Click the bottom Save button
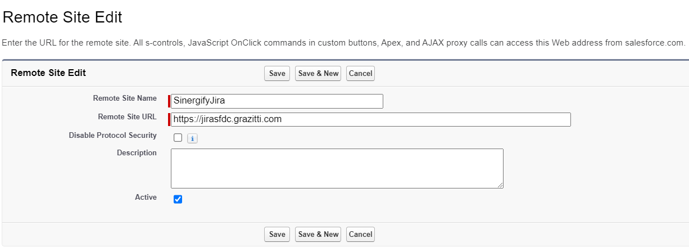This screenshot has height=247, width=689. click(x=277, y=235)
